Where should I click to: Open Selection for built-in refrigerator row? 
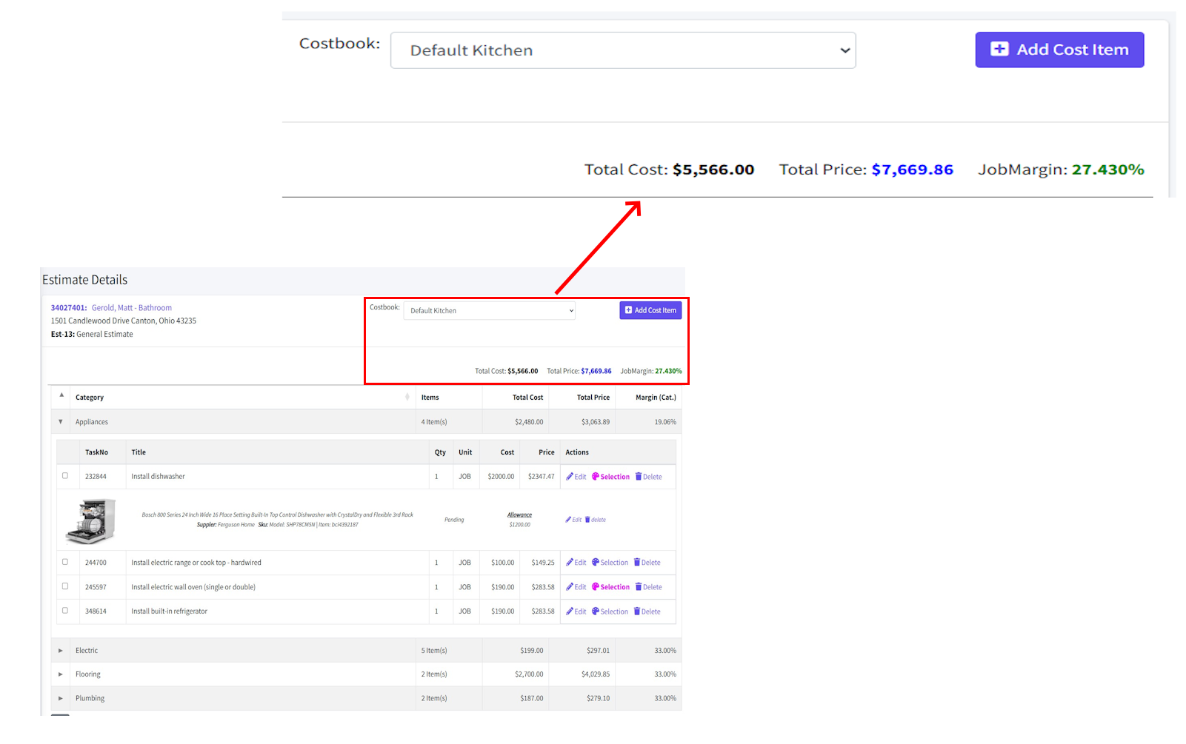click(610, 611)
